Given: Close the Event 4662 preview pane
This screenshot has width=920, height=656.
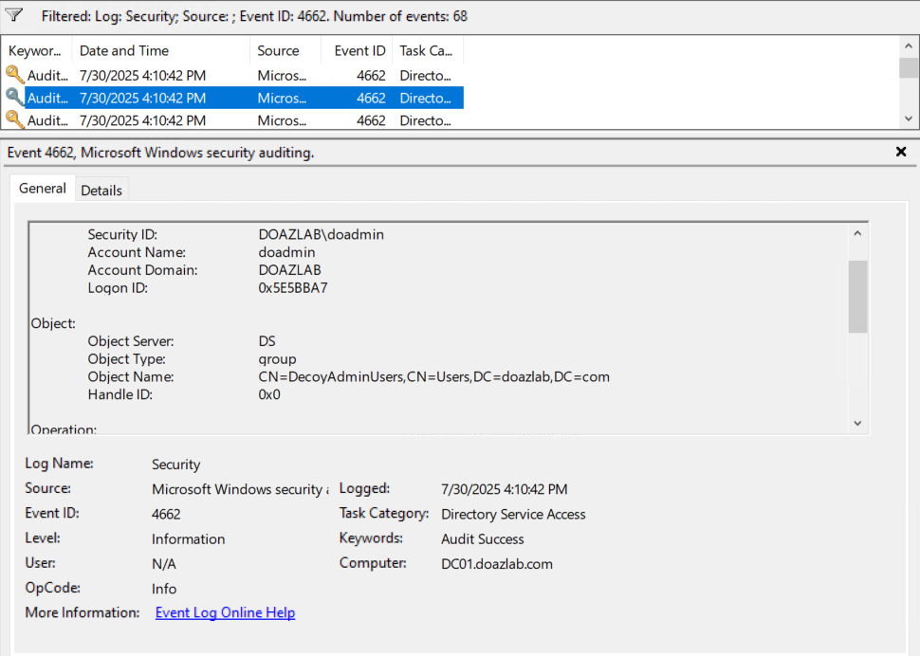Looking at the screenshot, I should click(901, 152).
